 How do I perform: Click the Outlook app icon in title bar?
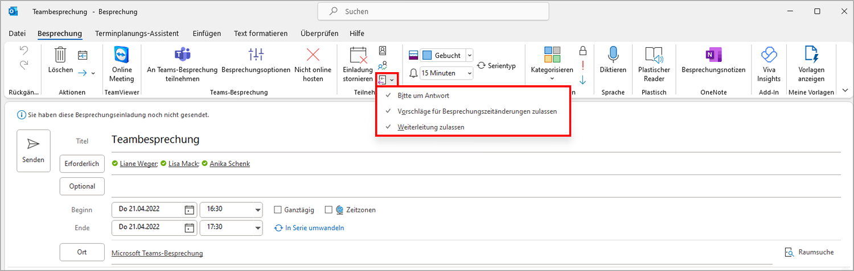tap(13, 11)
